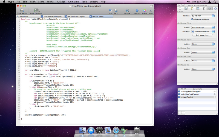Open the Pointer cursor dropdown
The height and width of the screenshot is (137, 219).
tap(203, 16)
